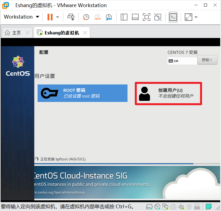Click the USB camera device status icon
This screenshot has width=221, height=211.
(189, 207)
